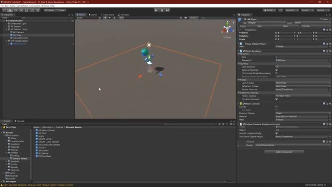Open the Motion Vectors dropdown
The height and width of the screenshot is (187, 332).
coord(303,96)
